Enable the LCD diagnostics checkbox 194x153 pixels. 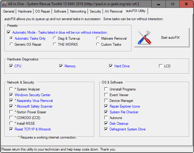pos(161,66)
